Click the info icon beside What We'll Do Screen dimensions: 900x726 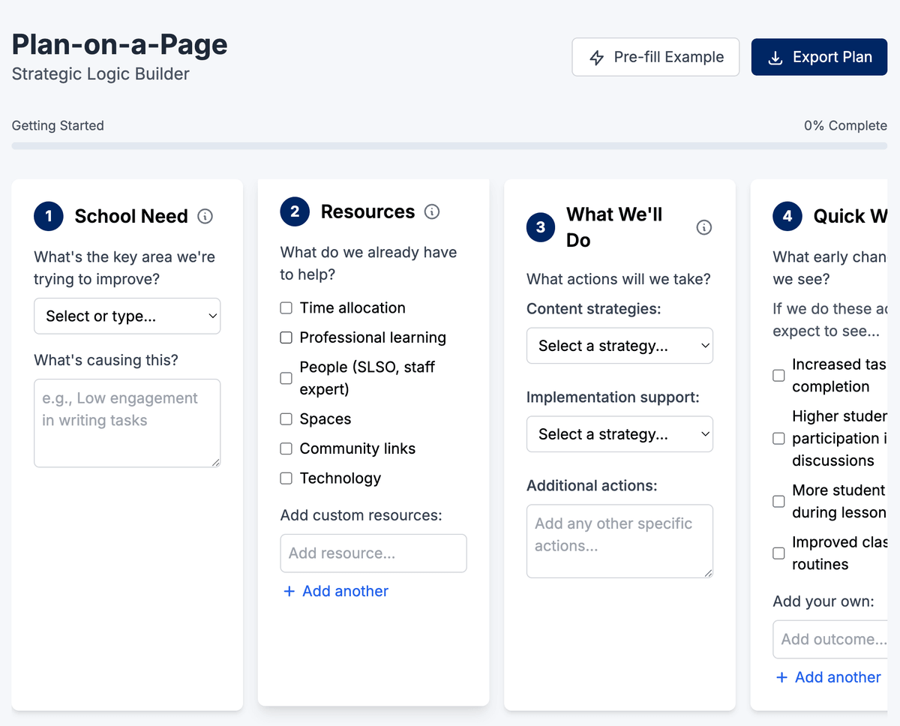703,227
